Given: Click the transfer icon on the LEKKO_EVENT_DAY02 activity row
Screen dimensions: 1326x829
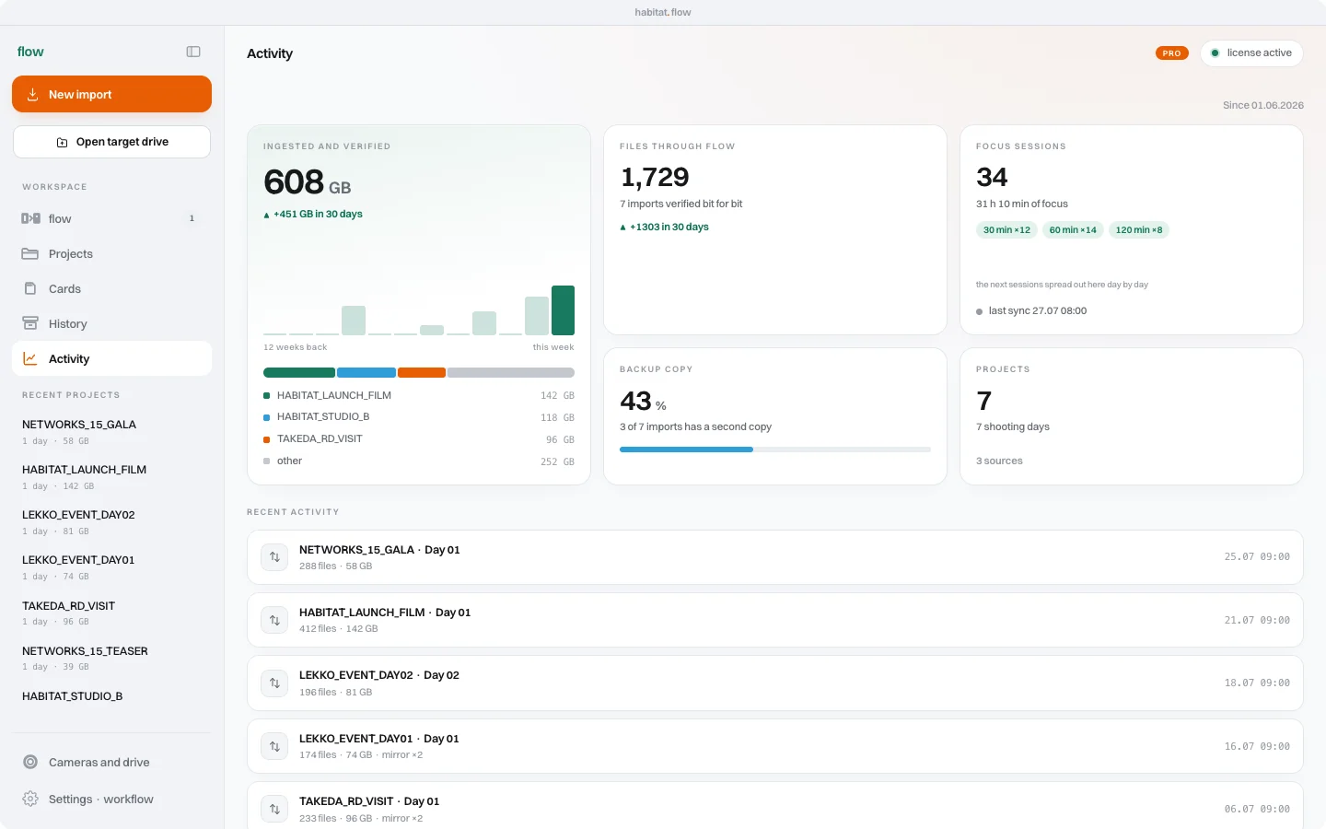Looking at the screenshot, I should pos(274,683).
